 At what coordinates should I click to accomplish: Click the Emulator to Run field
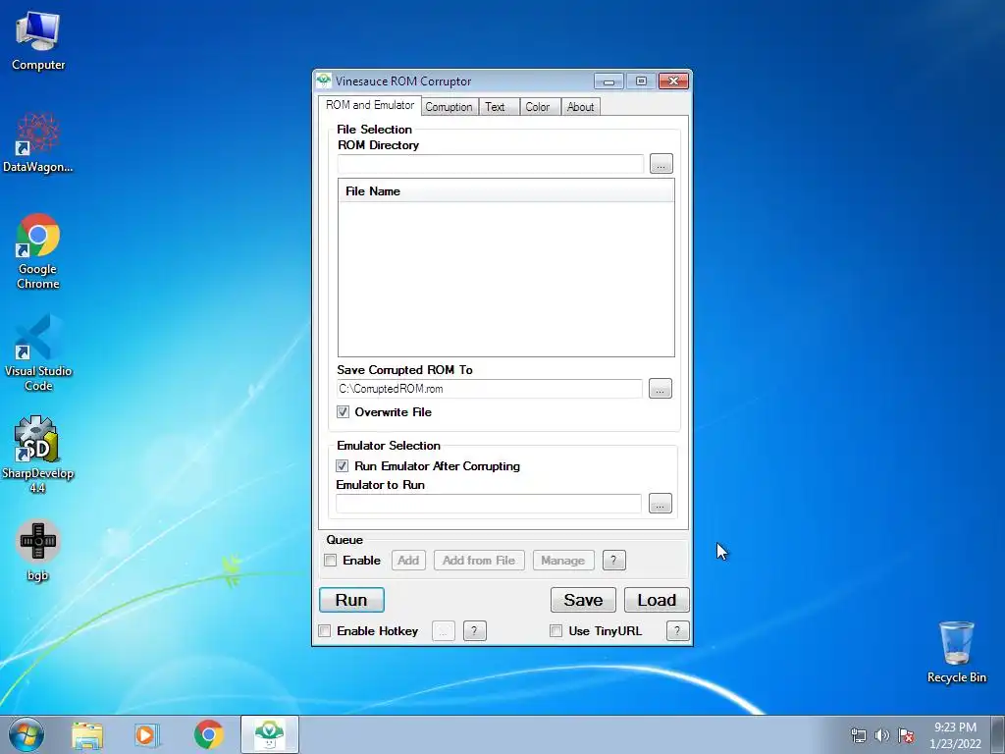click(489, 504)
